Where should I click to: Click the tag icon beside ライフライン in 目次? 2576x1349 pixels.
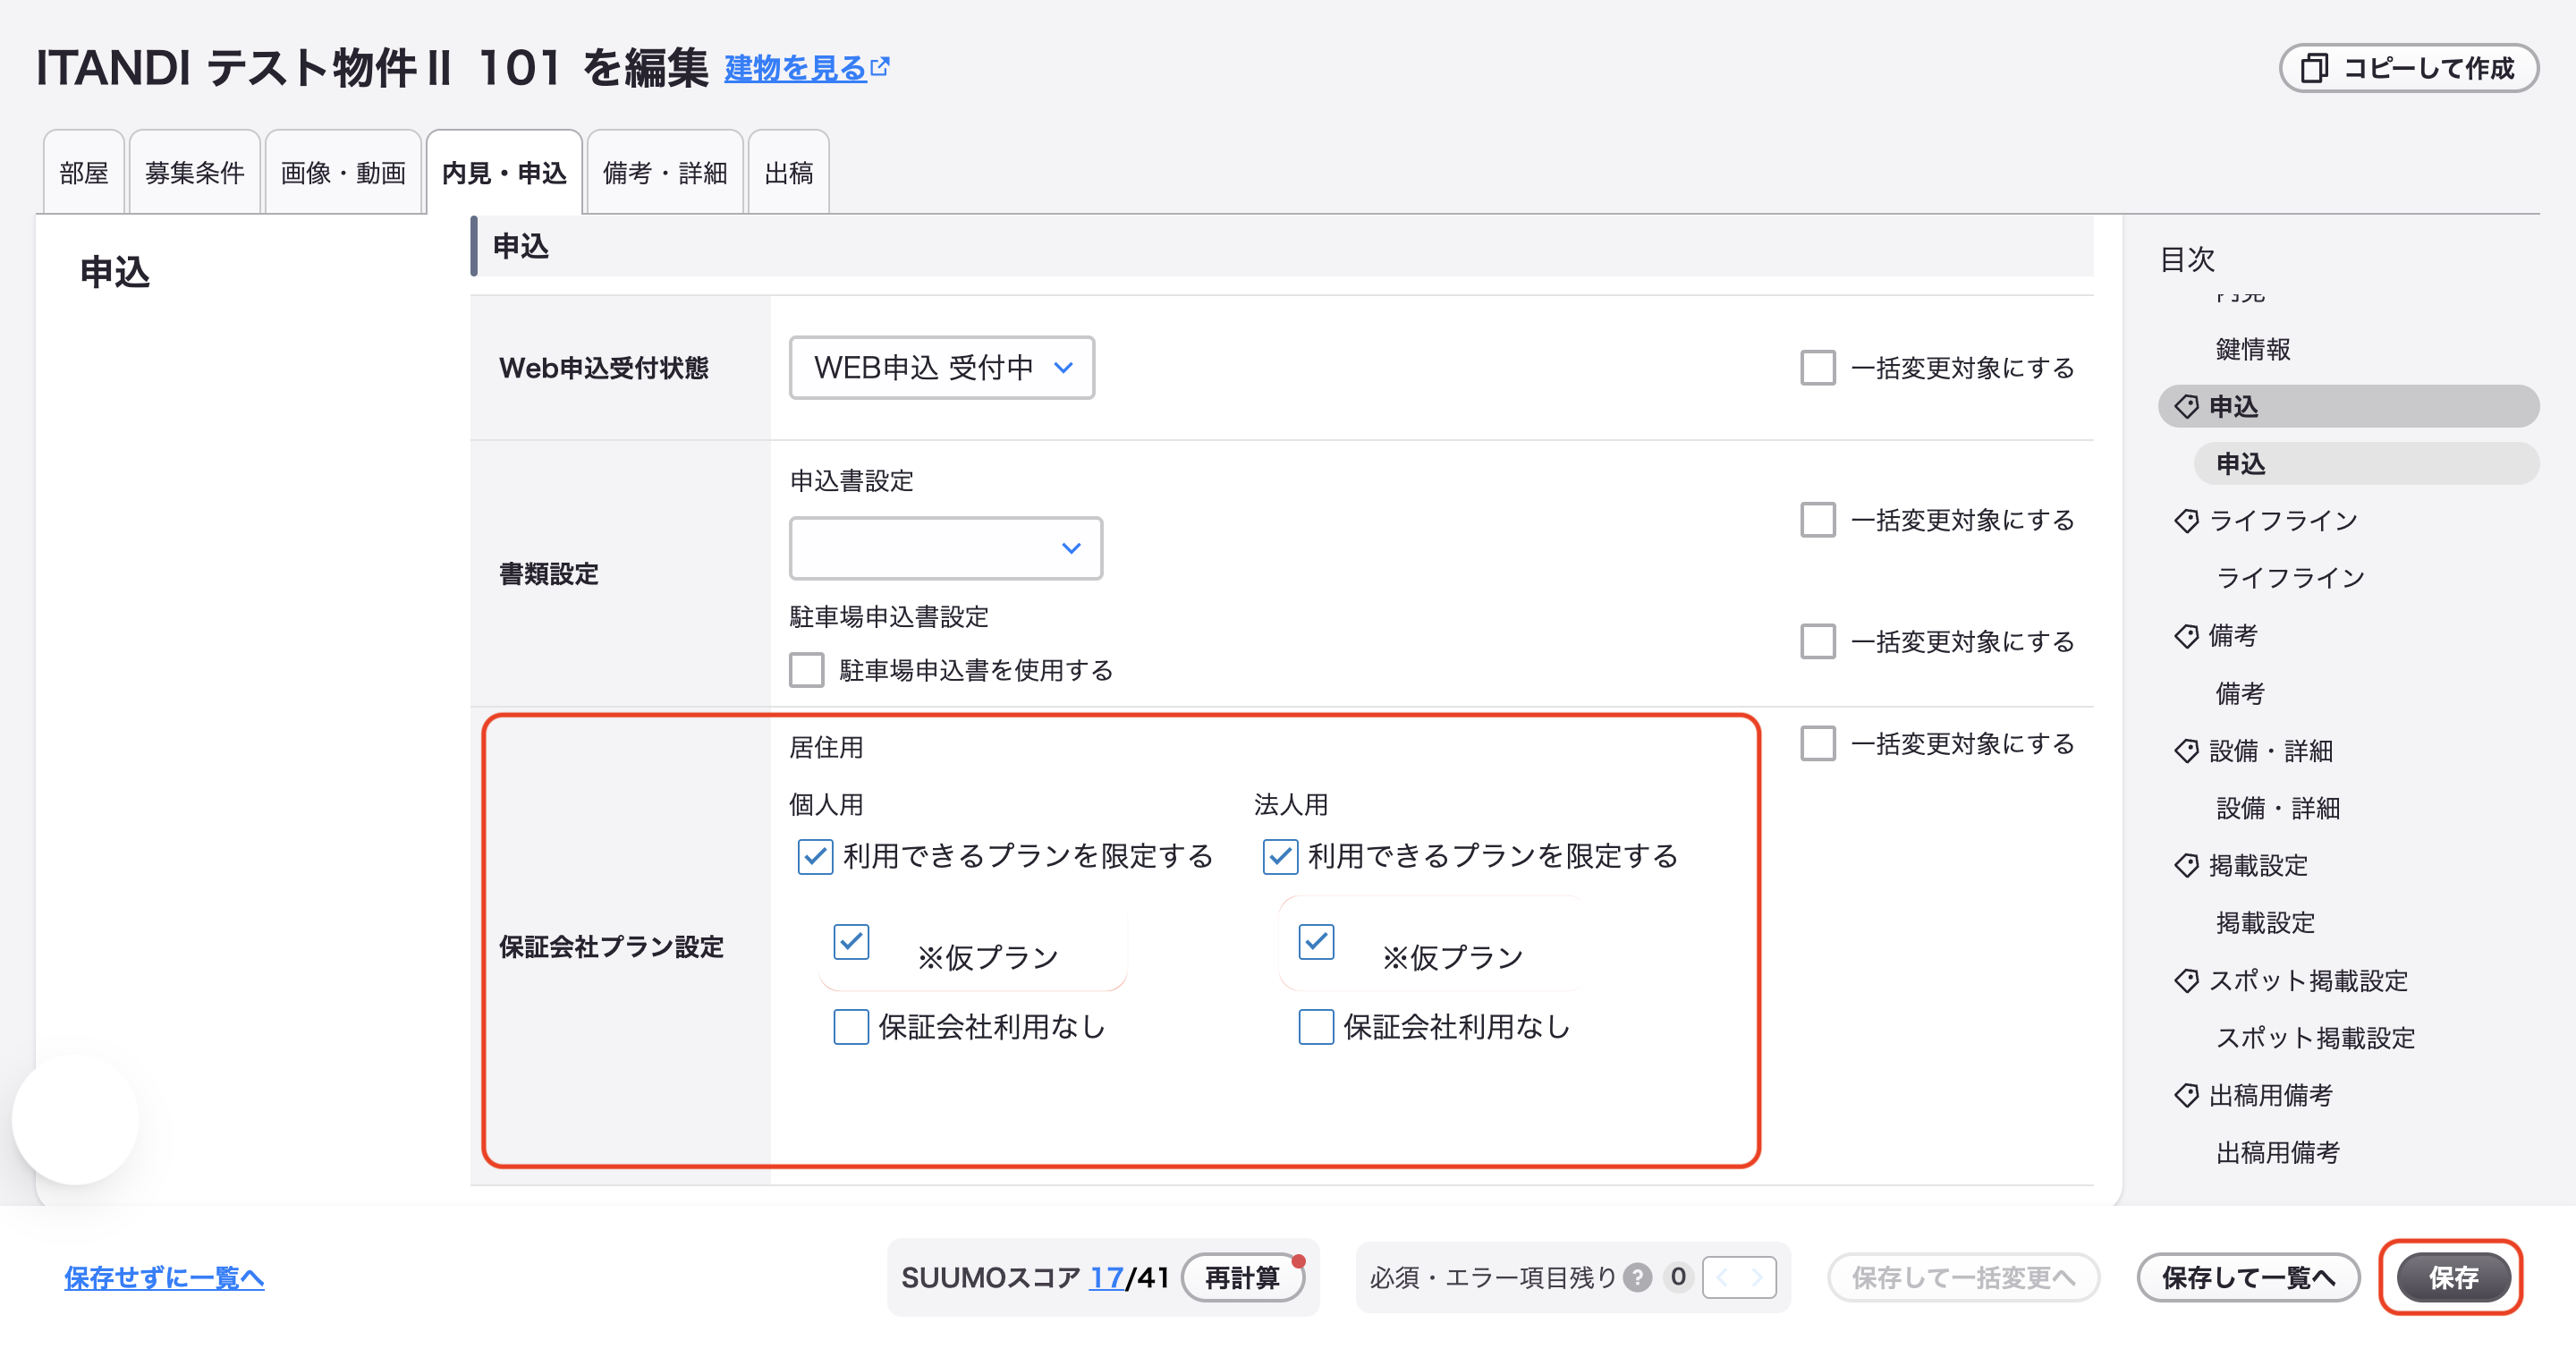click(2186, 521)
